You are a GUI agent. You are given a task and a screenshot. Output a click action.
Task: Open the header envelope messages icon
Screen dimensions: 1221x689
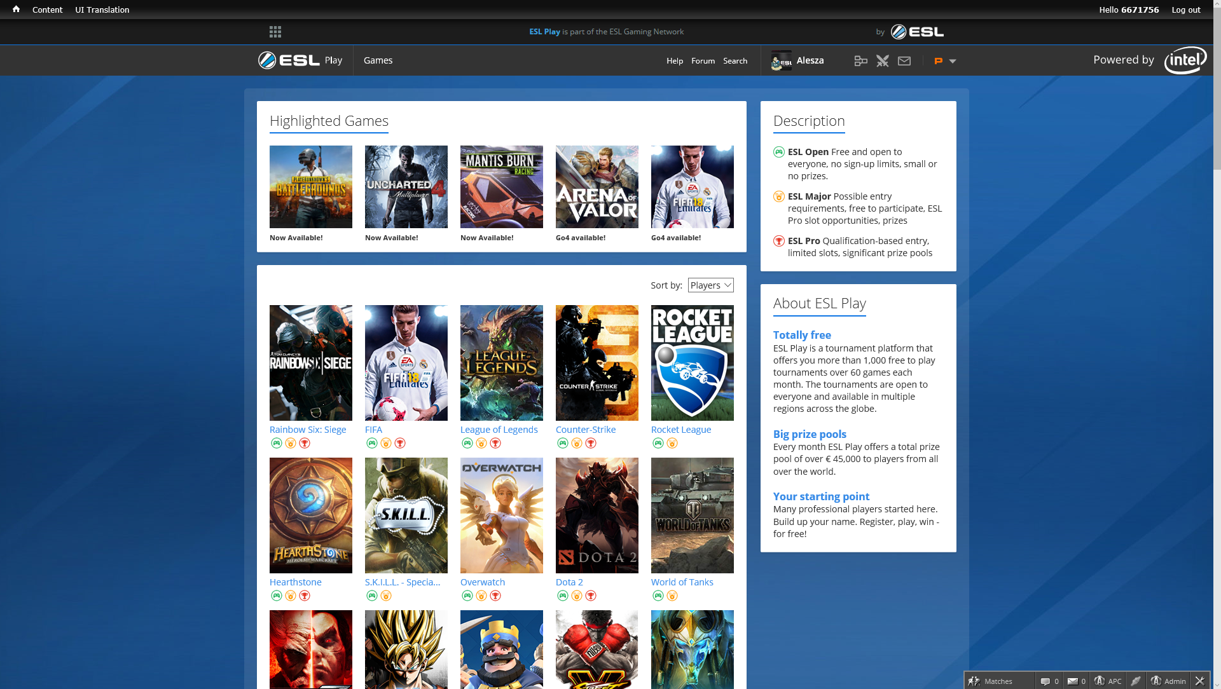[x=904, y=61]
